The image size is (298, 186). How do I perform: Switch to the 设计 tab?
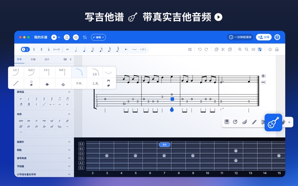[x=47, y=59]
